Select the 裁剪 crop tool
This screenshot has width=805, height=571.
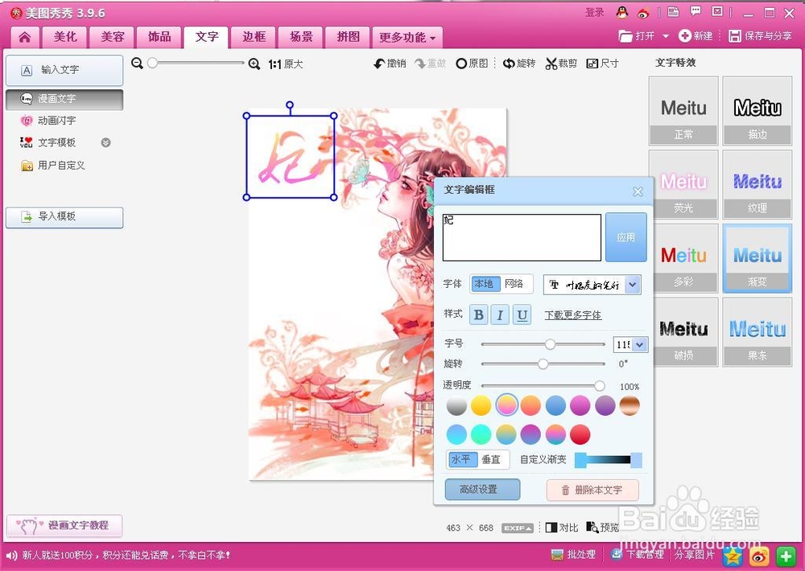[561, 64]
